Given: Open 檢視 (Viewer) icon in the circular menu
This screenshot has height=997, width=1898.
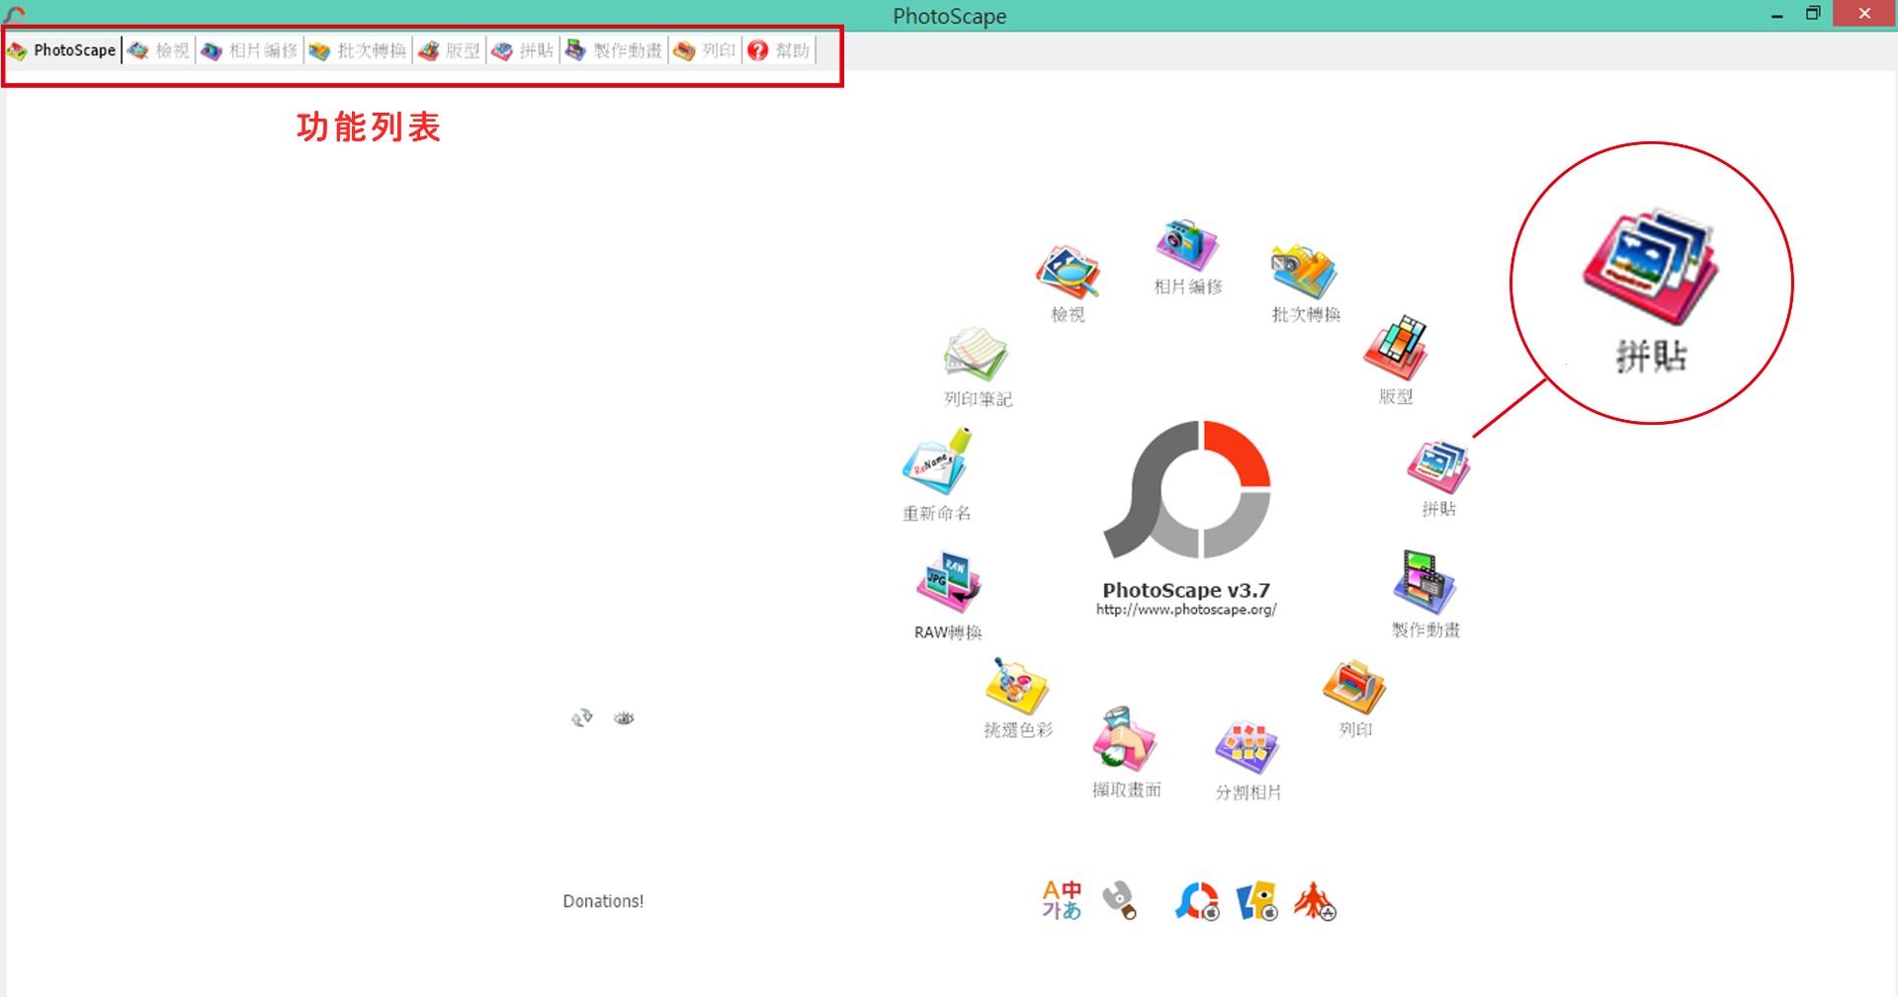Looking at the screenshot, I should point(1068,273).
